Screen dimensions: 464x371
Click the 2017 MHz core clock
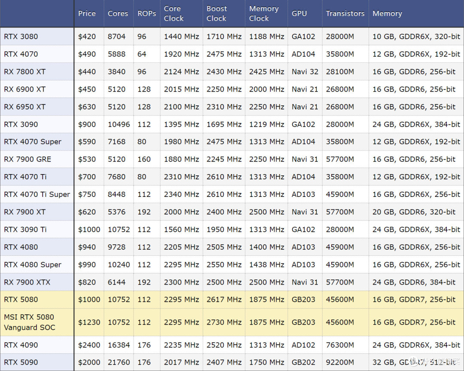(181, 362)
